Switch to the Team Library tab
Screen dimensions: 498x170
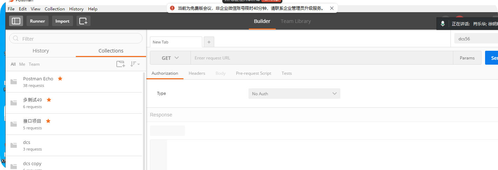click(x=296, y=21)
